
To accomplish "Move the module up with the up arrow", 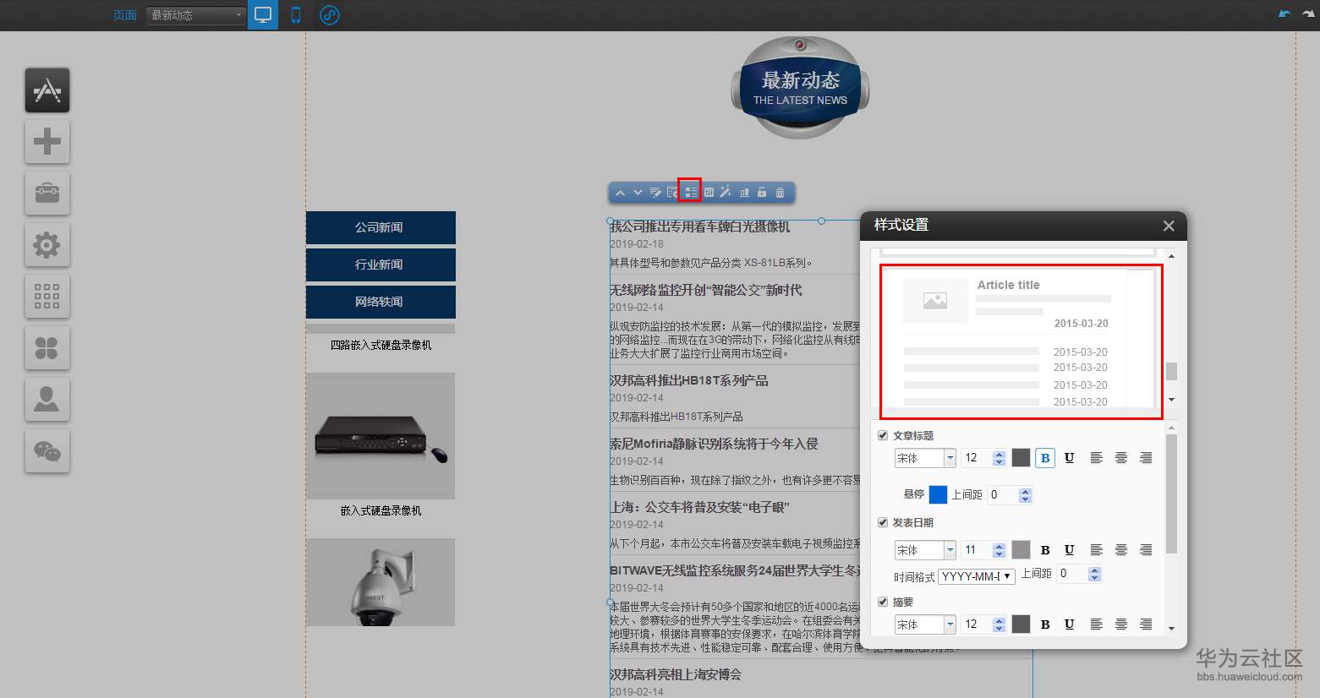I will (x=620, y=193).
